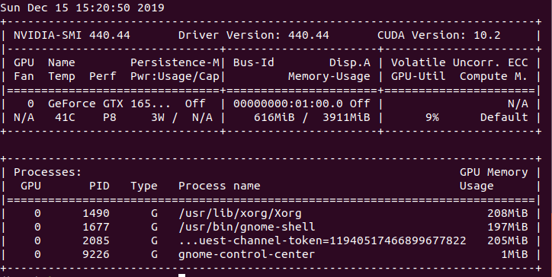Click the terminal cursor block
This screenshot has width=552, height=277.
click(181, 275)
